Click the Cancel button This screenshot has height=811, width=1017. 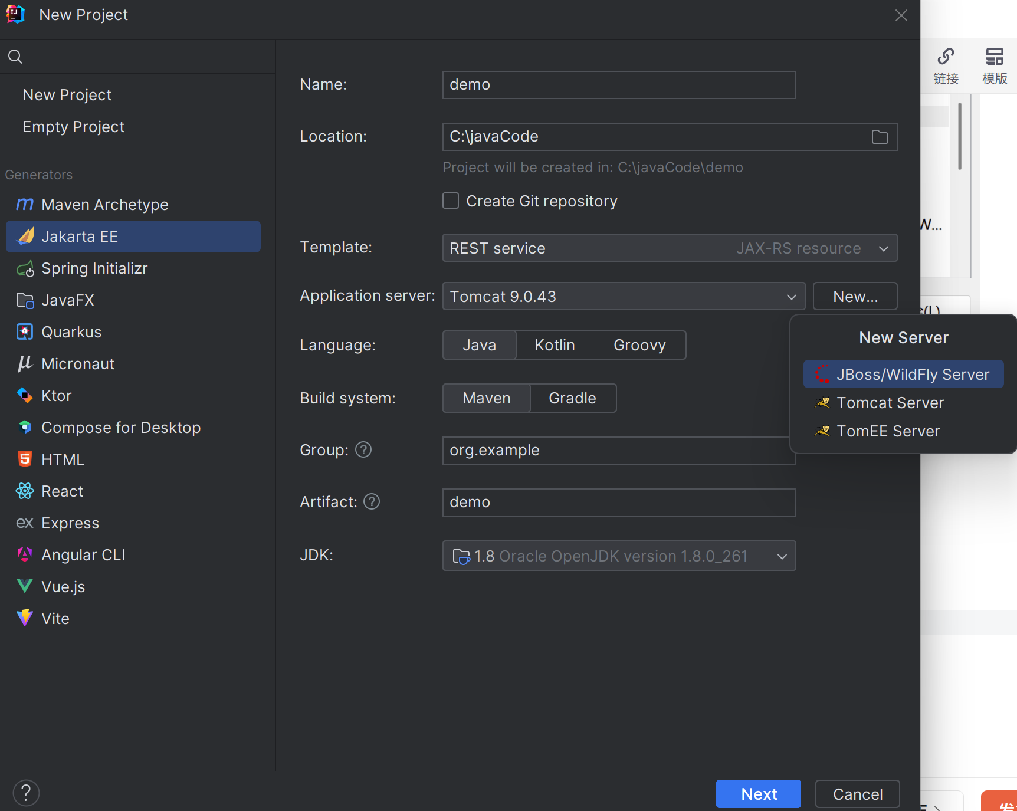coord(857,794)
